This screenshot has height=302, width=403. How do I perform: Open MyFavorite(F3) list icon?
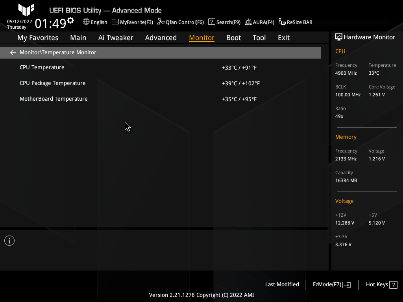(x=115, y=22)
